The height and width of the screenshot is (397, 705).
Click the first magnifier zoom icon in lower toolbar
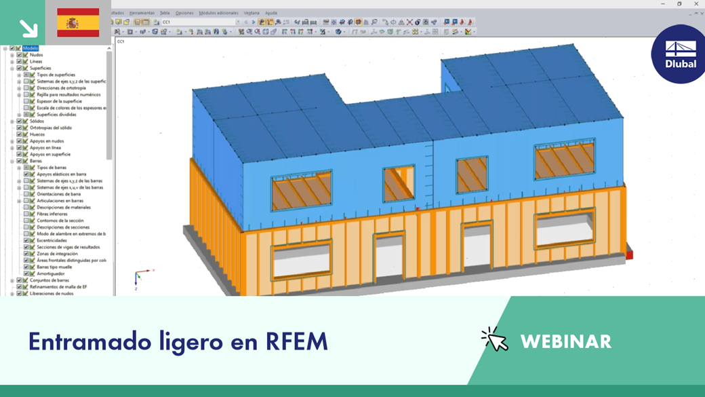point(249,32)
